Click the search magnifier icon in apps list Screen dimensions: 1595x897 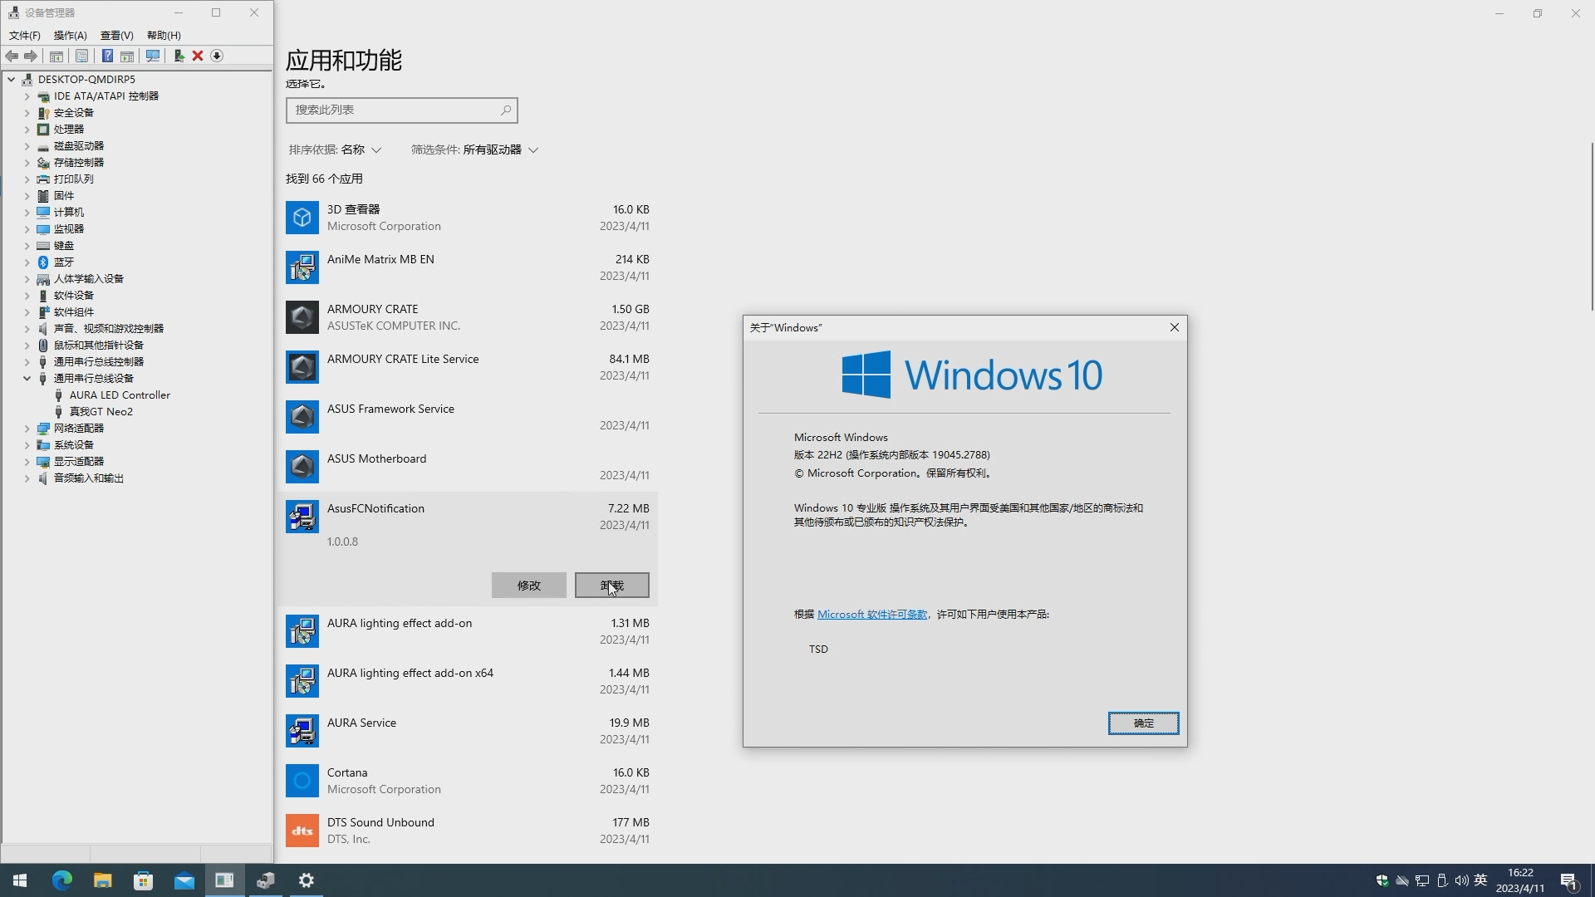pos(505,110)
